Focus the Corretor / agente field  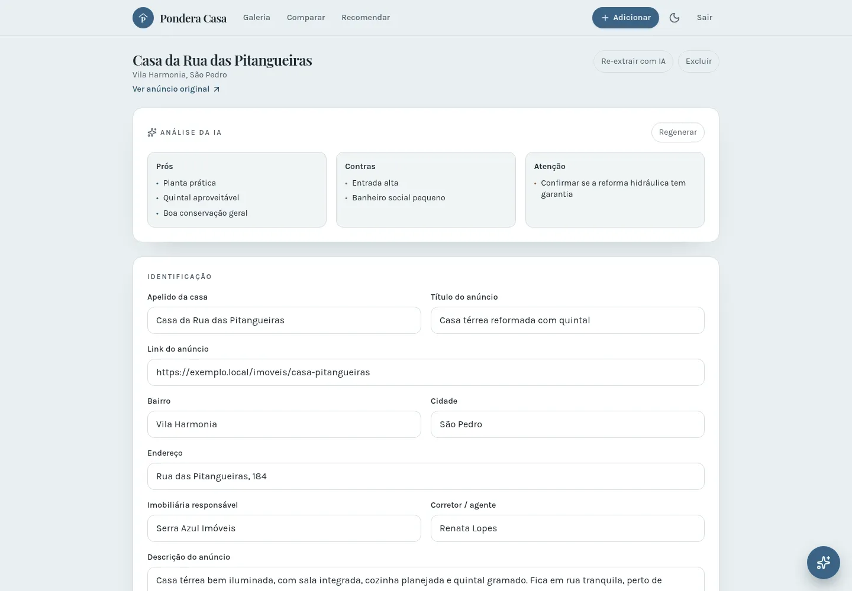click(x=567, y=528)
